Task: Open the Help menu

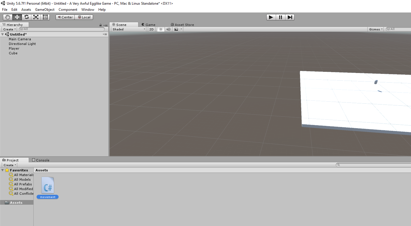Action: (x=102, y=10)
